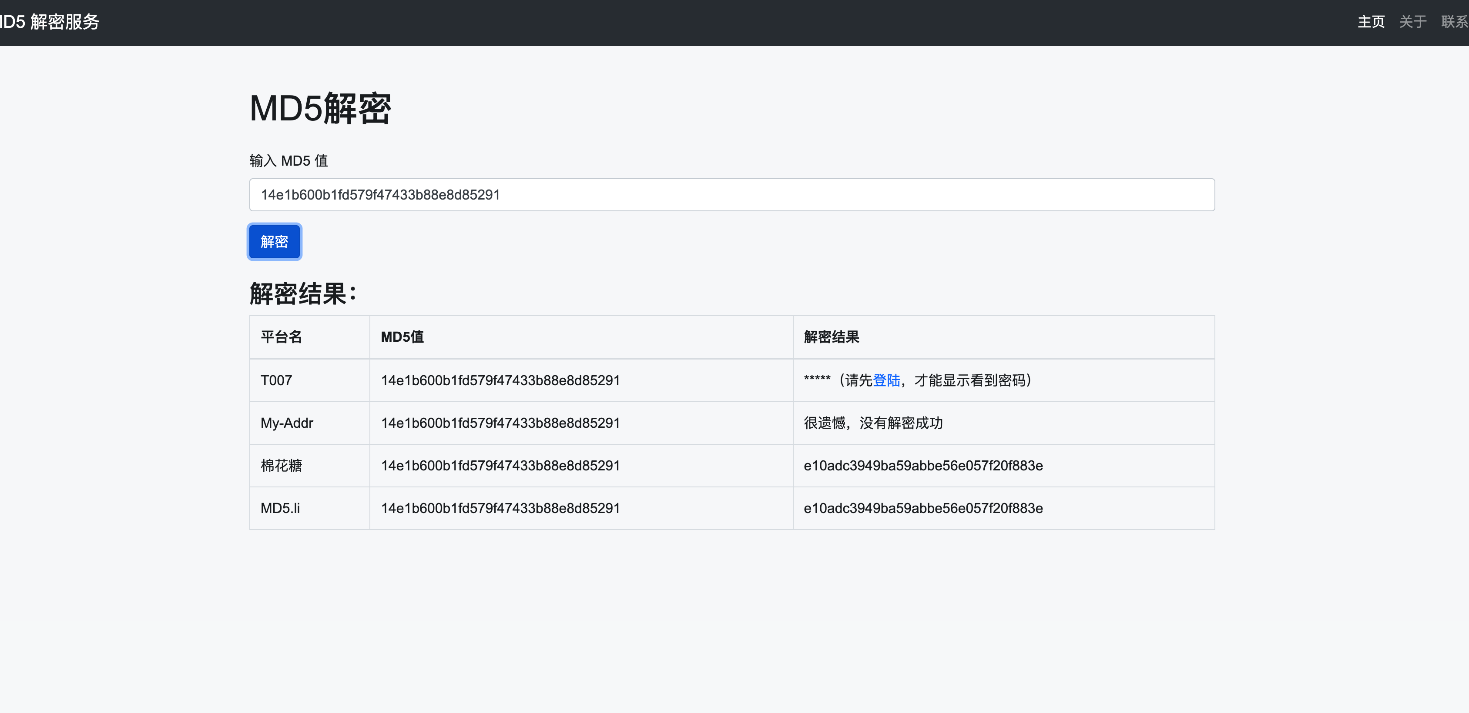The image size is (1469, 713).
Task: Click the MD5 hash in the 棉花糖 row
Action: 500,466
